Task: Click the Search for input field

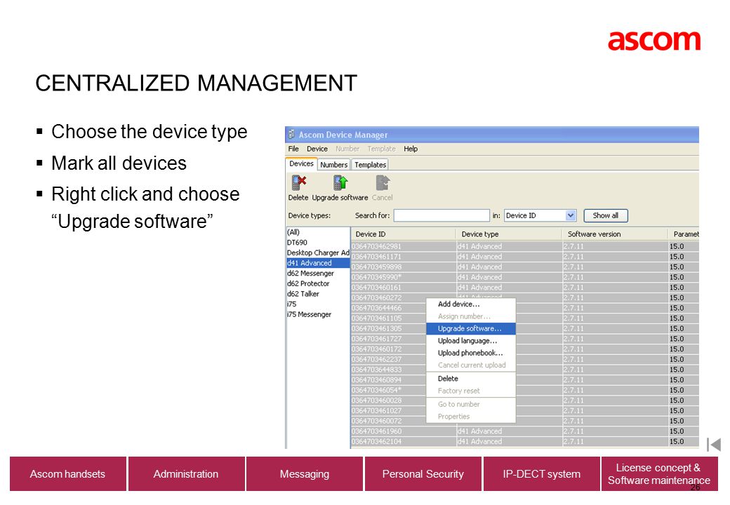Action: point(442,216)
